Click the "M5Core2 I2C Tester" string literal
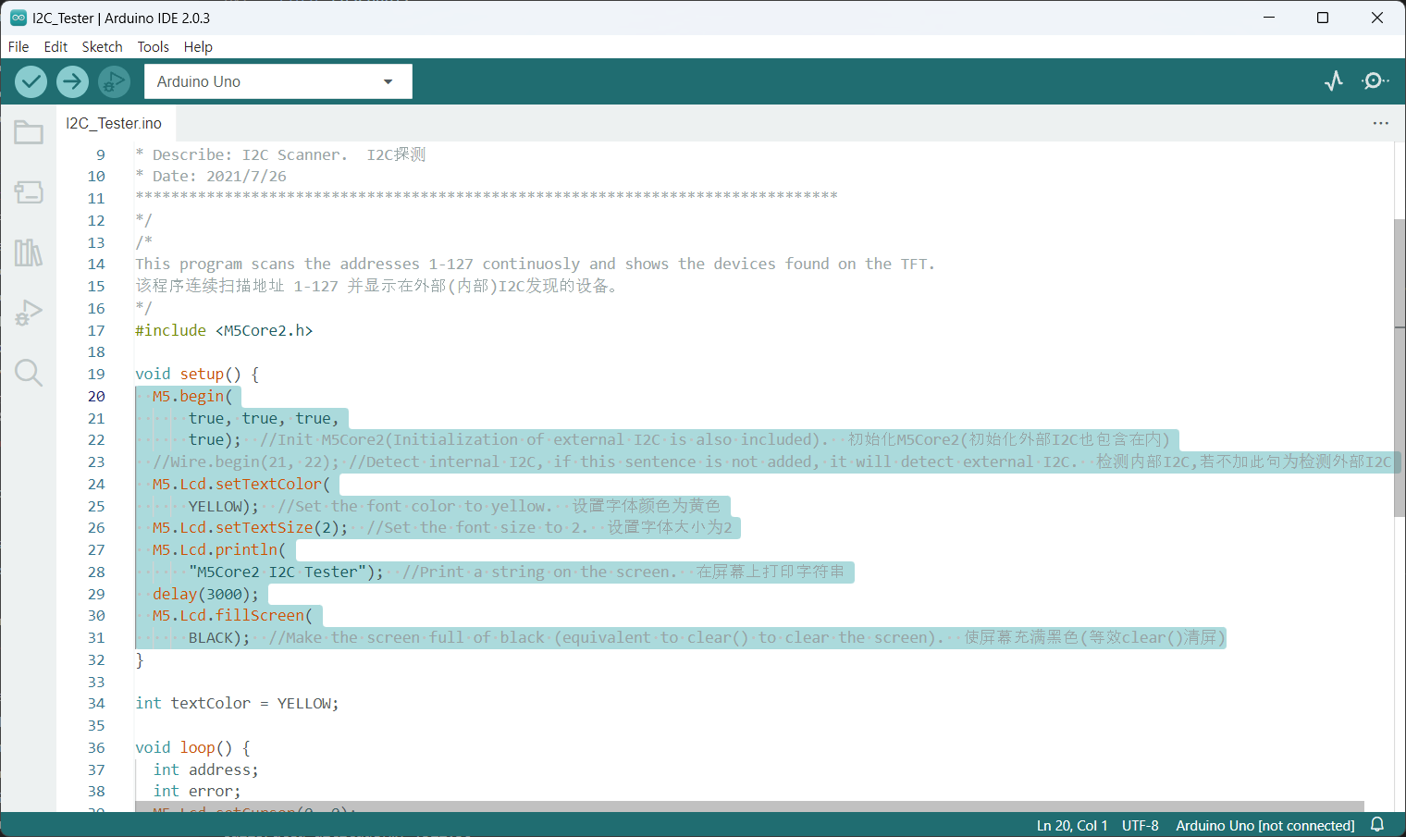The width and height of the screenshot is (1406, 837). coord(277,572)
